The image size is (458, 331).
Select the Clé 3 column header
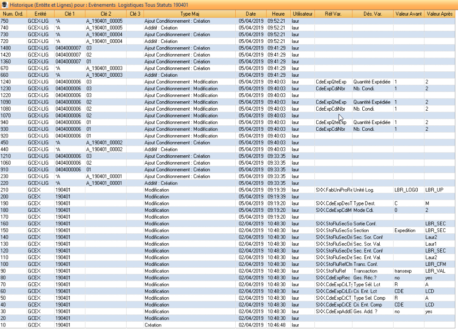pos(134,14)
